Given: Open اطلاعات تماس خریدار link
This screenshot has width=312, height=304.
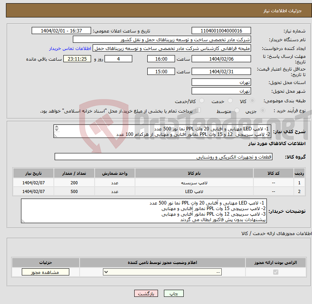Looking at the screenshot, I should [70, 48].
